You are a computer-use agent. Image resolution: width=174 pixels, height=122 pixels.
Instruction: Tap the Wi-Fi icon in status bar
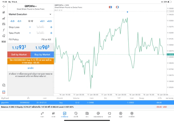pyautogui.click(x=162, y=2)
